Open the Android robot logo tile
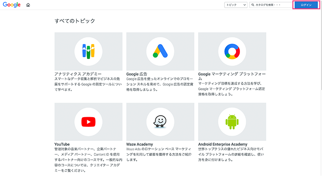Viewport: 322px width, 185px height. pyautogui.click(x=232, y=122)
